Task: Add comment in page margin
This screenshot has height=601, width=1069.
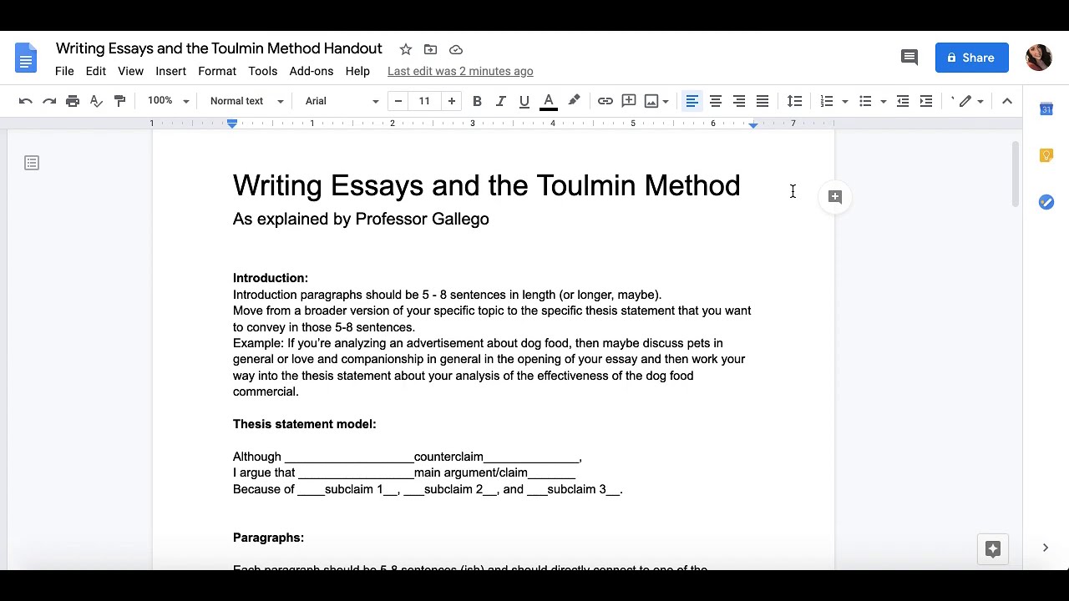Action: click(835, 197)
